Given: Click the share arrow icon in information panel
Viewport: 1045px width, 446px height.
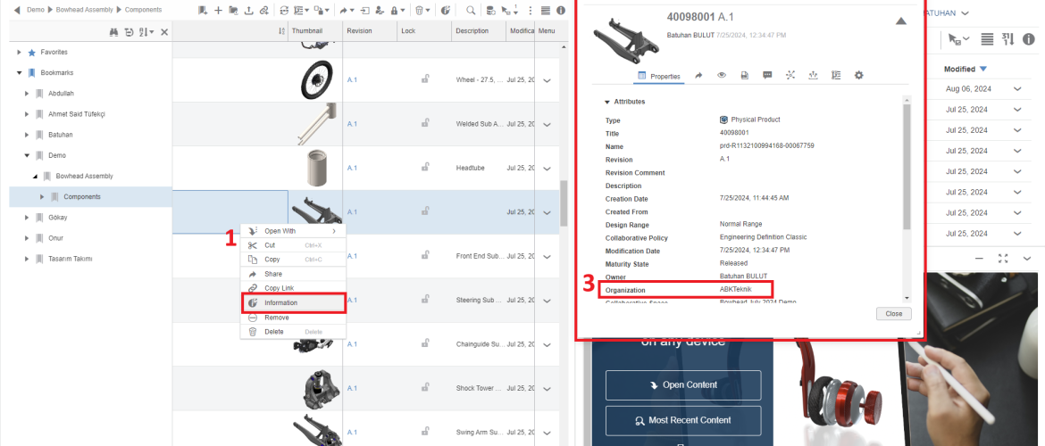Looking at the screenshot, I should pyautogui.click(x=698, y=76).
